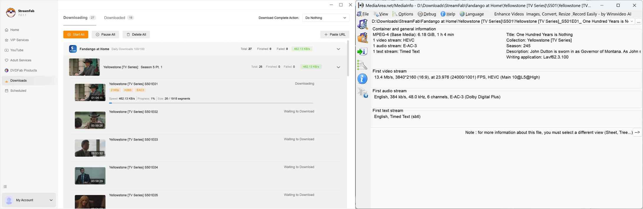The height and width of the screenshot is (209, 643).
Task: Click the S501E03 episode thumbnail
Action: point(90,148)
